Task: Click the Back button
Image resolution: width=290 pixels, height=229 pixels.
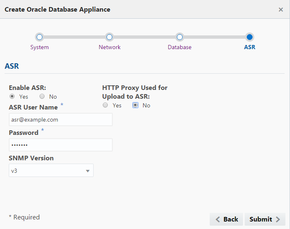Action: coord(226,219)
